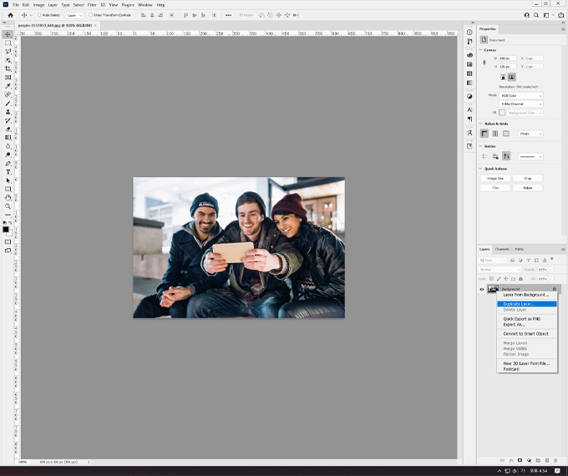Choose Layer from Background in context menu
Screen dimensions: 568x476
coord(527,295)
